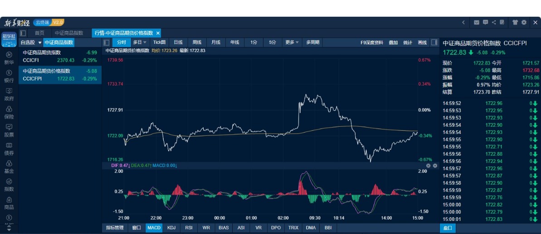The image size is (541, 234).
Task: Open the 多周期 view
Action: (x=312, y=43)
